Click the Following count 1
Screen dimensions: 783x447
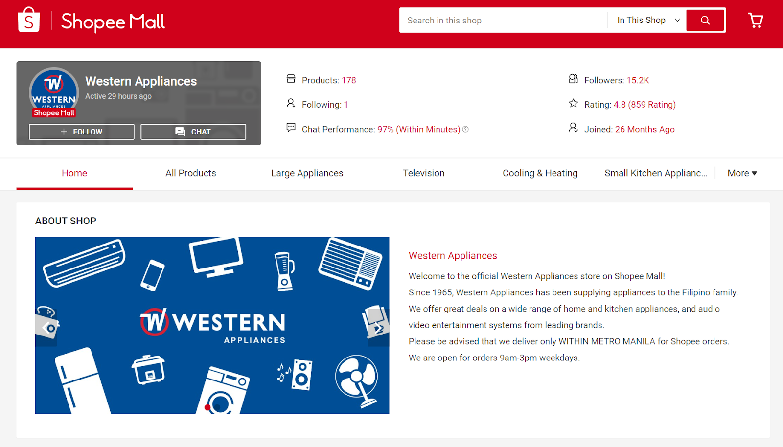pyautogui.click(x=346, y=105)
